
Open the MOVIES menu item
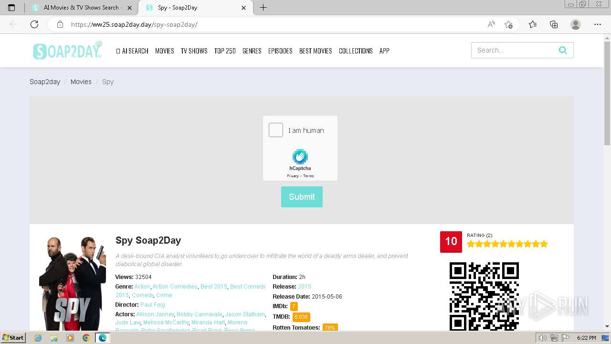(x=165, y=51)
